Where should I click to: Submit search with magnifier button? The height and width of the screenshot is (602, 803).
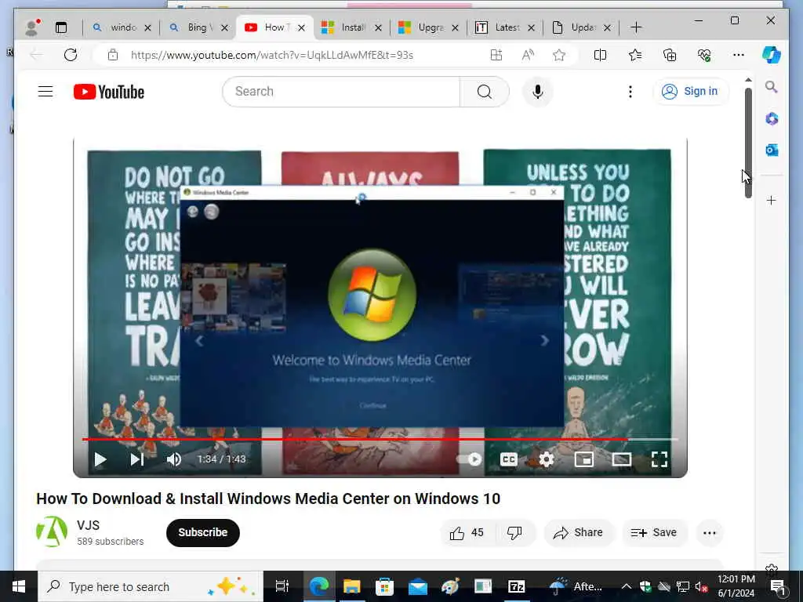coord(485,92)
